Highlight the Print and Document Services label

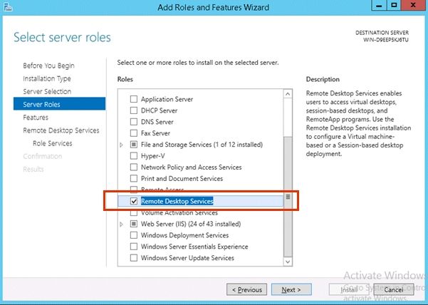click(182, 179)
